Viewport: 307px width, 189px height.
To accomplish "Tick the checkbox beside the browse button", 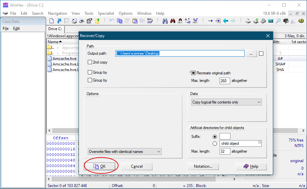I will click(x=261, y=53).
